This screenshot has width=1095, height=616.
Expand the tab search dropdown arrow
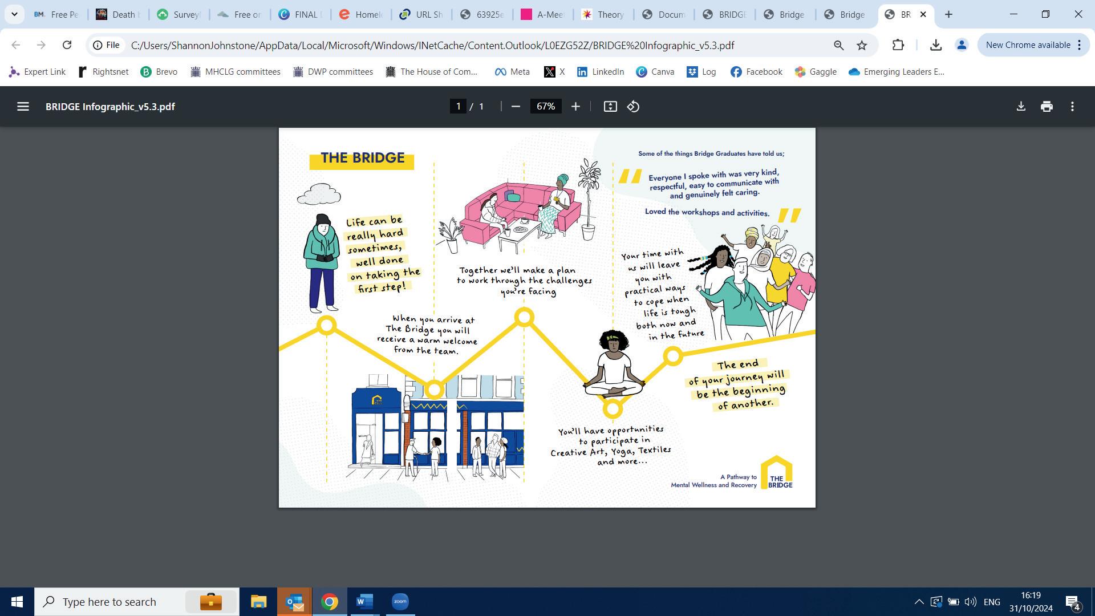coord(14,14)
